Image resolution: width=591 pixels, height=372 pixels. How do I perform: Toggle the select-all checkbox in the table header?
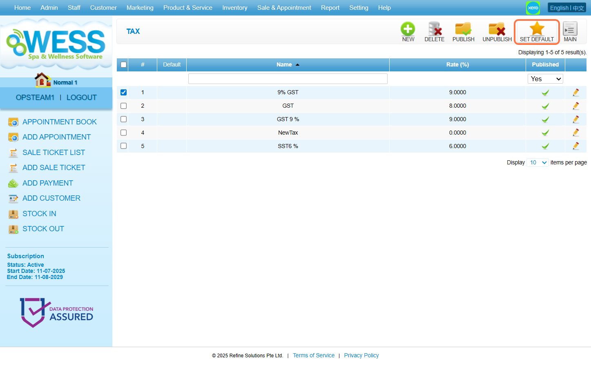click(x=123, y=65)
